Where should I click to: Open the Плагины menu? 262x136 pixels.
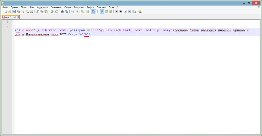point(101,7)
